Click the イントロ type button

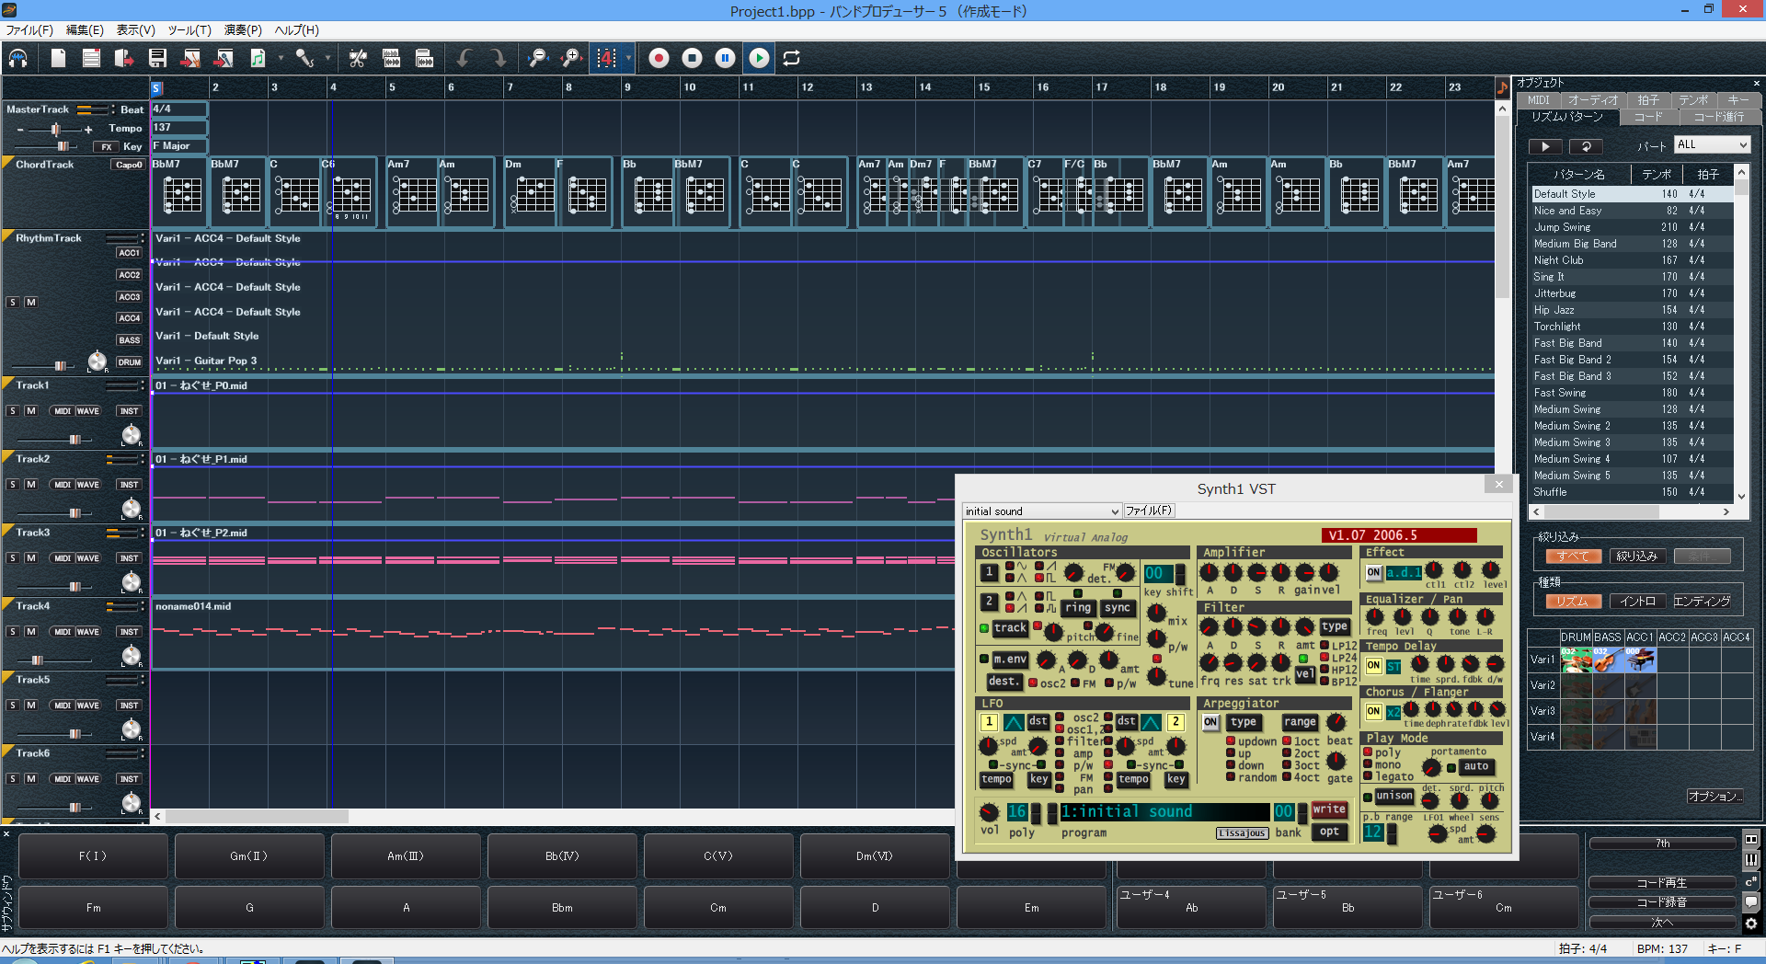tap(1637, 602)
